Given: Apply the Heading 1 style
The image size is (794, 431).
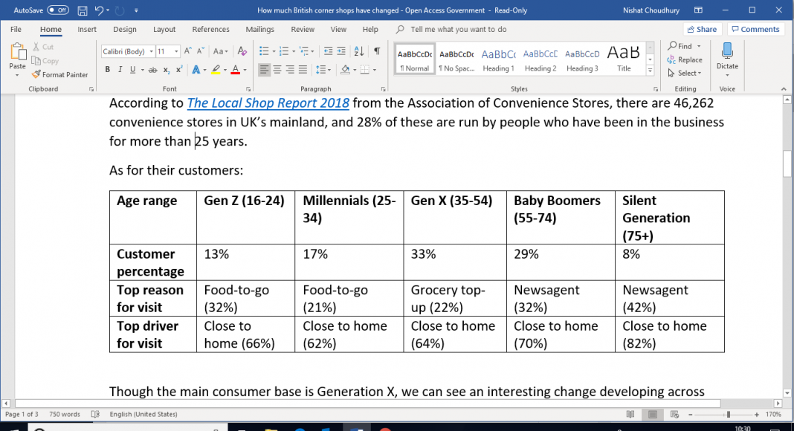Looking at the screenshot, I should click(498, 59).
